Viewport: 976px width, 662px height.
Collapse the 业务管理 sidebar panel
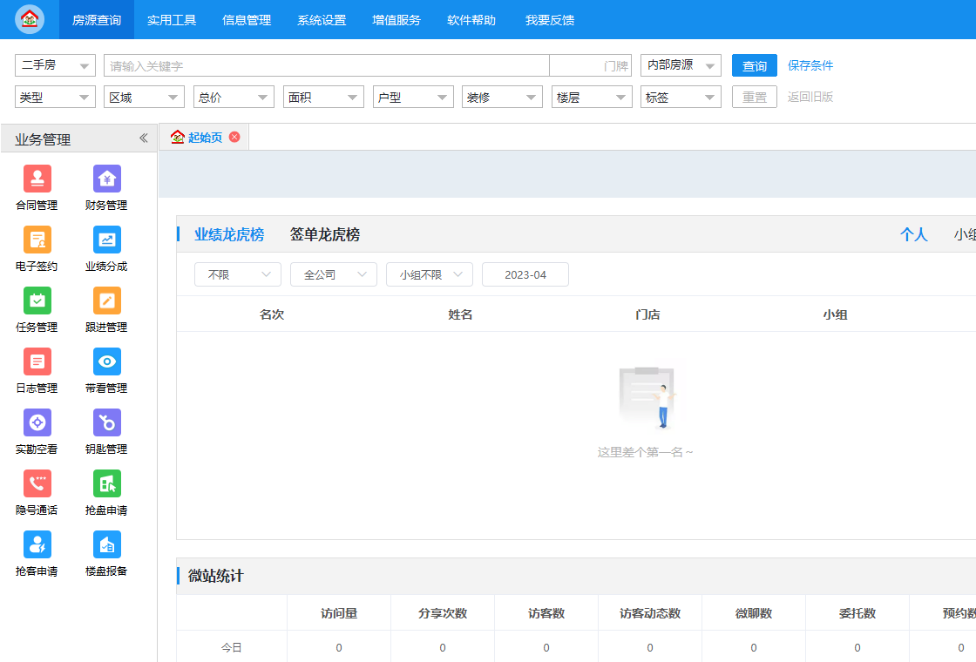[x=143, y=138]
